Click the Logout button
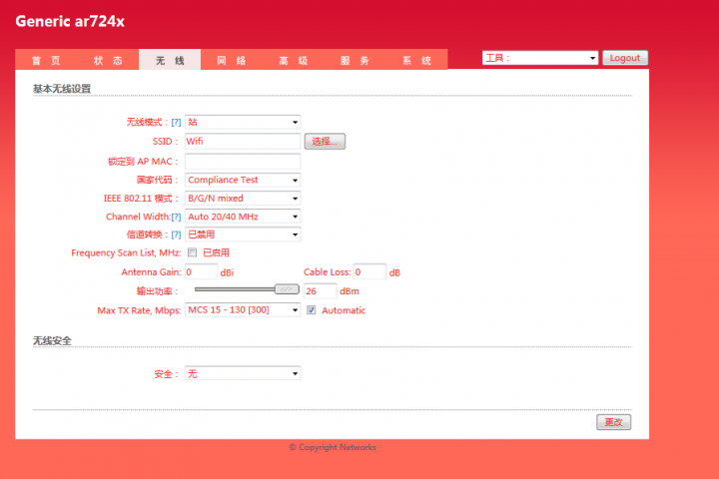This screenshot has width=719, height=479. pyautogui.click(x=625, y=58)
